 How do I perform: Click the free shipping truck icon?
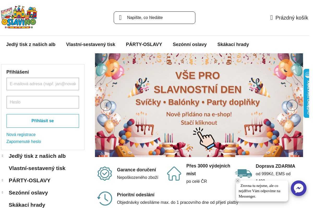tap(243, 173)
